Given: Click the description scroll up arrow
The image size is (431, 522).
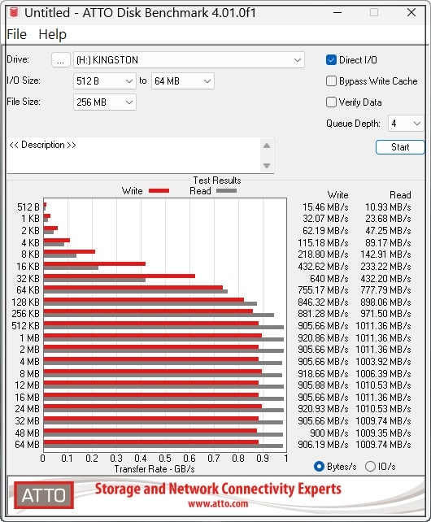Looking at the screenshot, I should (x=267, y=146).
